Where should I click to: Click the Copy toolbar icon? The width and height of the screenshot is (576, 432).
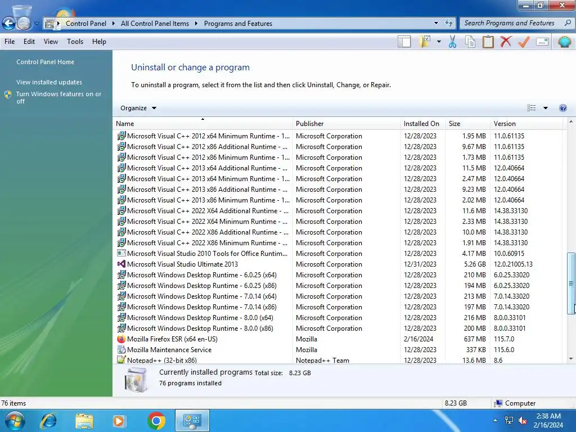(470, 42)
